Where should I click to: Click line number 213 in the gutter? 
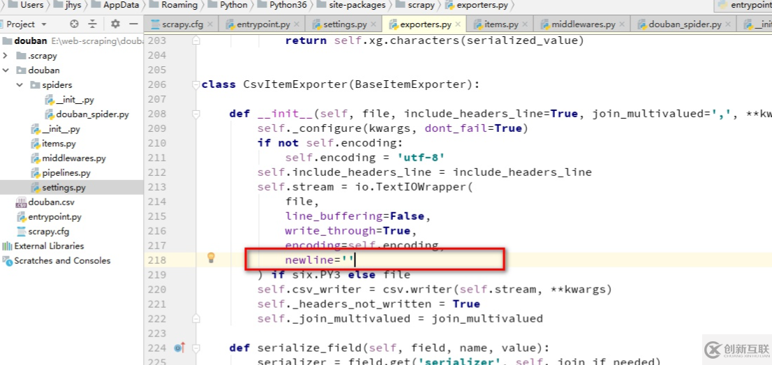pos(158,186)
